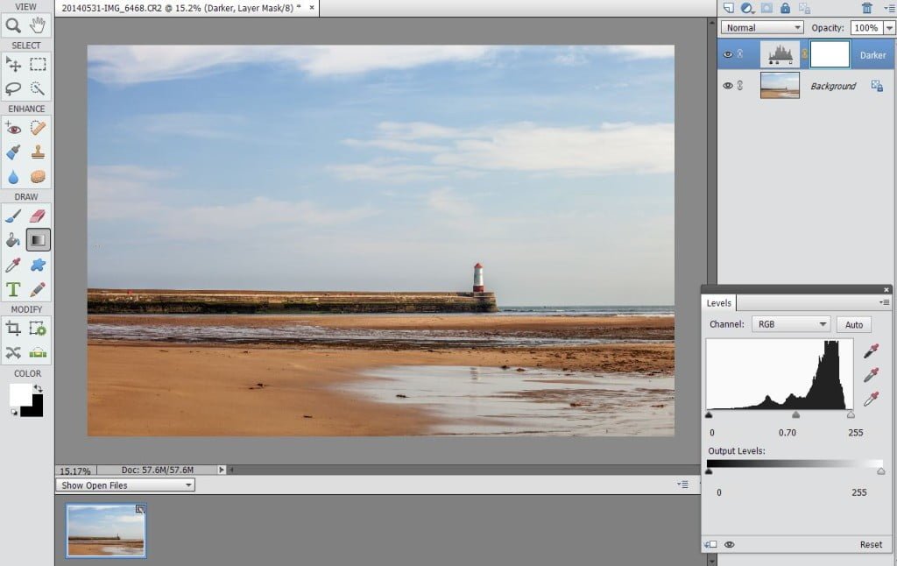The image size is (897, 566).
Task: Click the Opacity 100% field
Action: (x=866, y=27)
